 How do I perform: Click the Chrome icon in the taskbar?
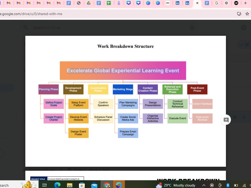(107, 185)
